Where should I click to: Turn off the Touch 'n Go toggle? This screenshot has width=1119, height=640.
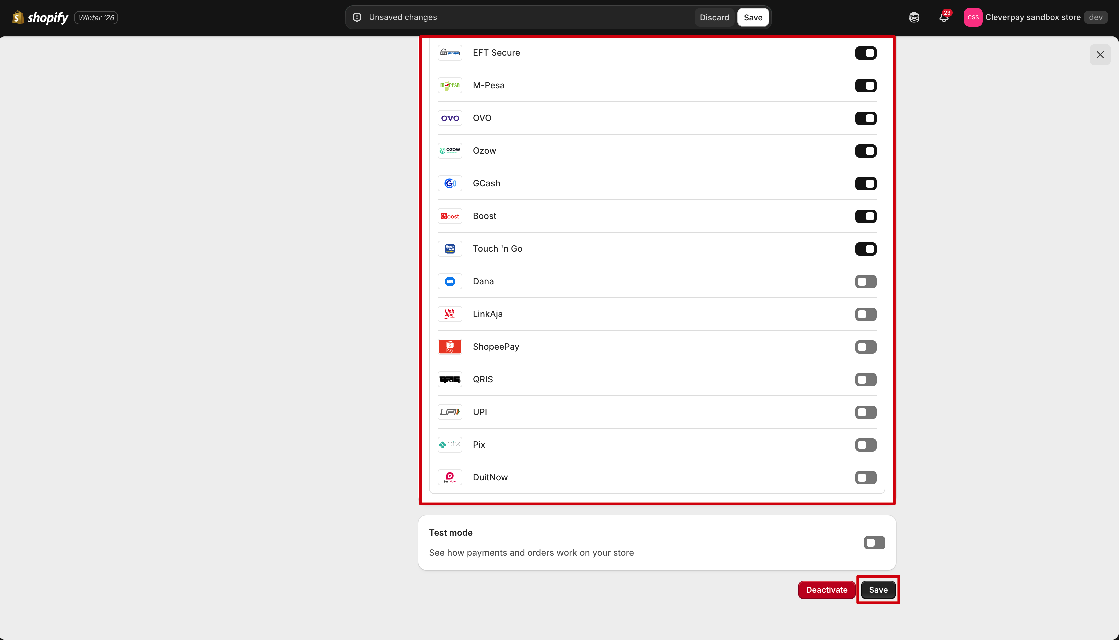[865, 249]
